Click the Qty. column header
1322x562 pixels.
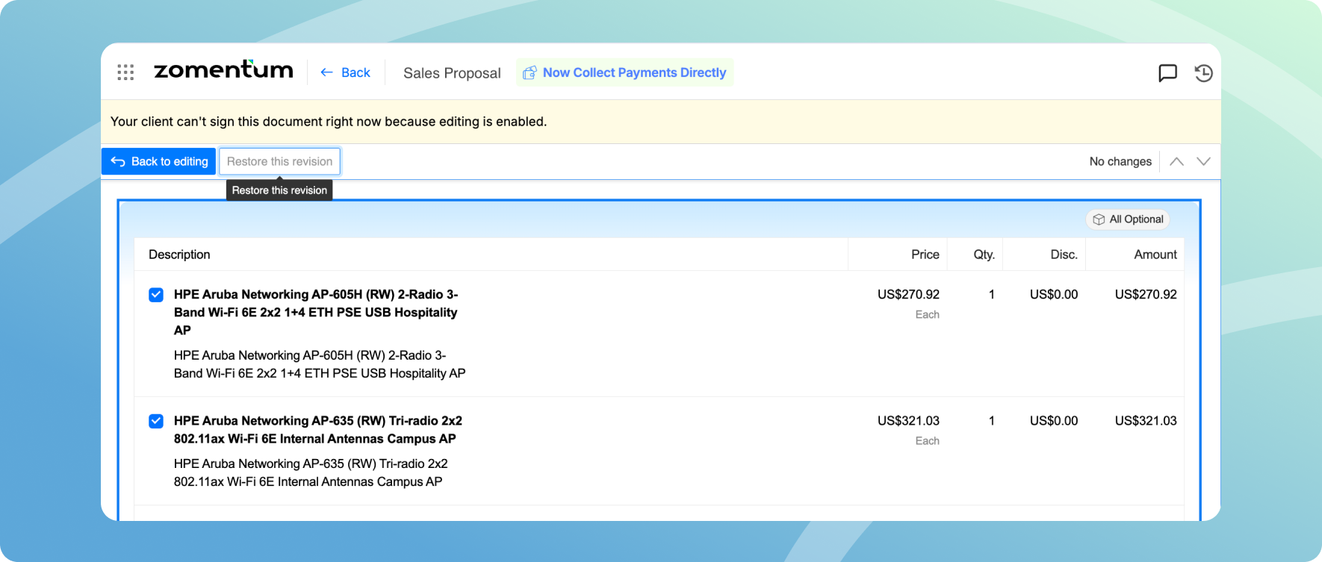[x=984, y=255]
